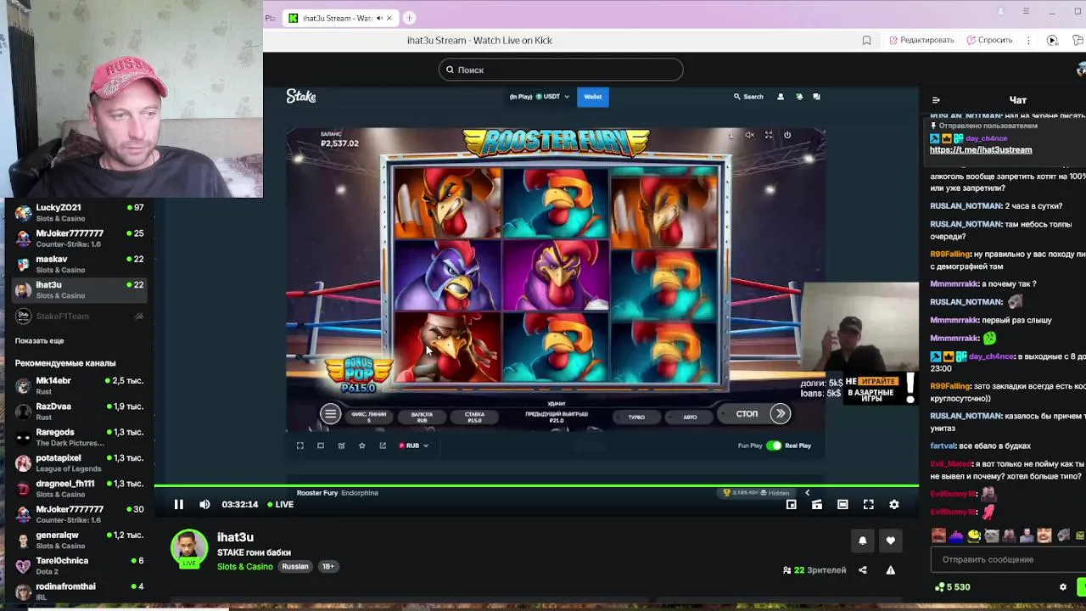The width and height of the screenshot is (1086, 611).
Task: Click the ВАЛЮТА RUB button
Action: (422, 417)
